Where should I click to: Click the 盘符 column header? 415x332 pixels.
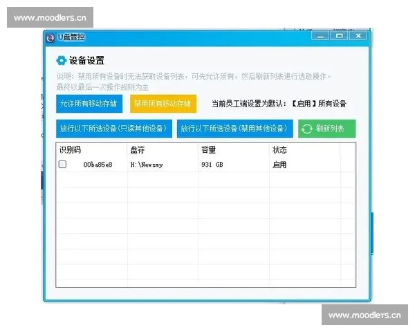(163, 150)
